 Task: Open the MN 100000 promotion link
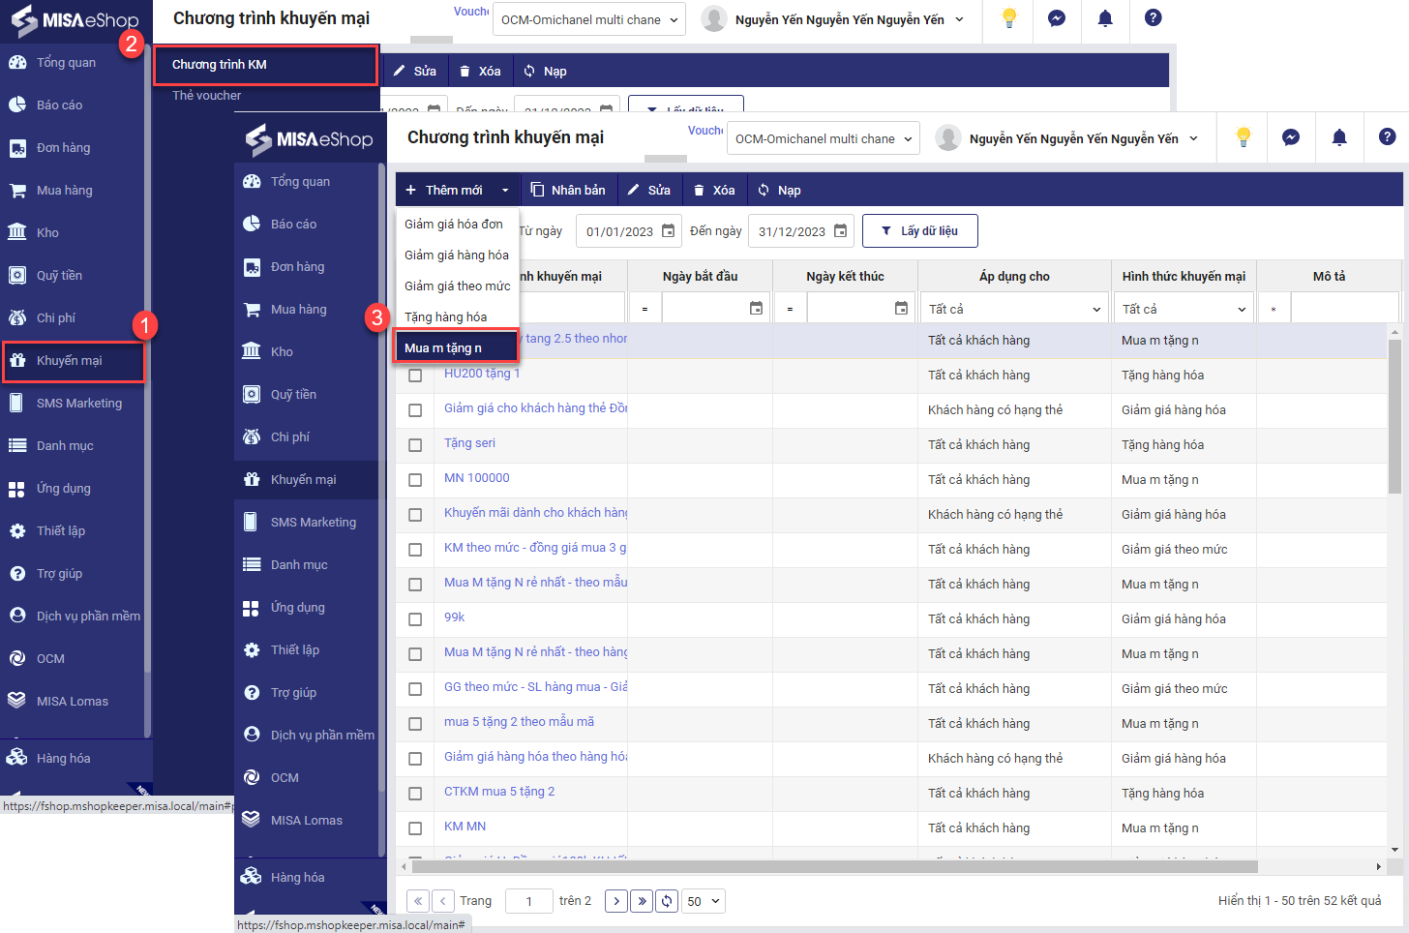pyautogui.click(x=476, y=478)
